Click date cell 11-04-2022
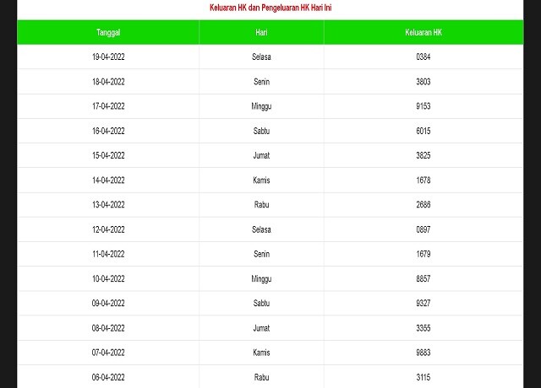 108,254
